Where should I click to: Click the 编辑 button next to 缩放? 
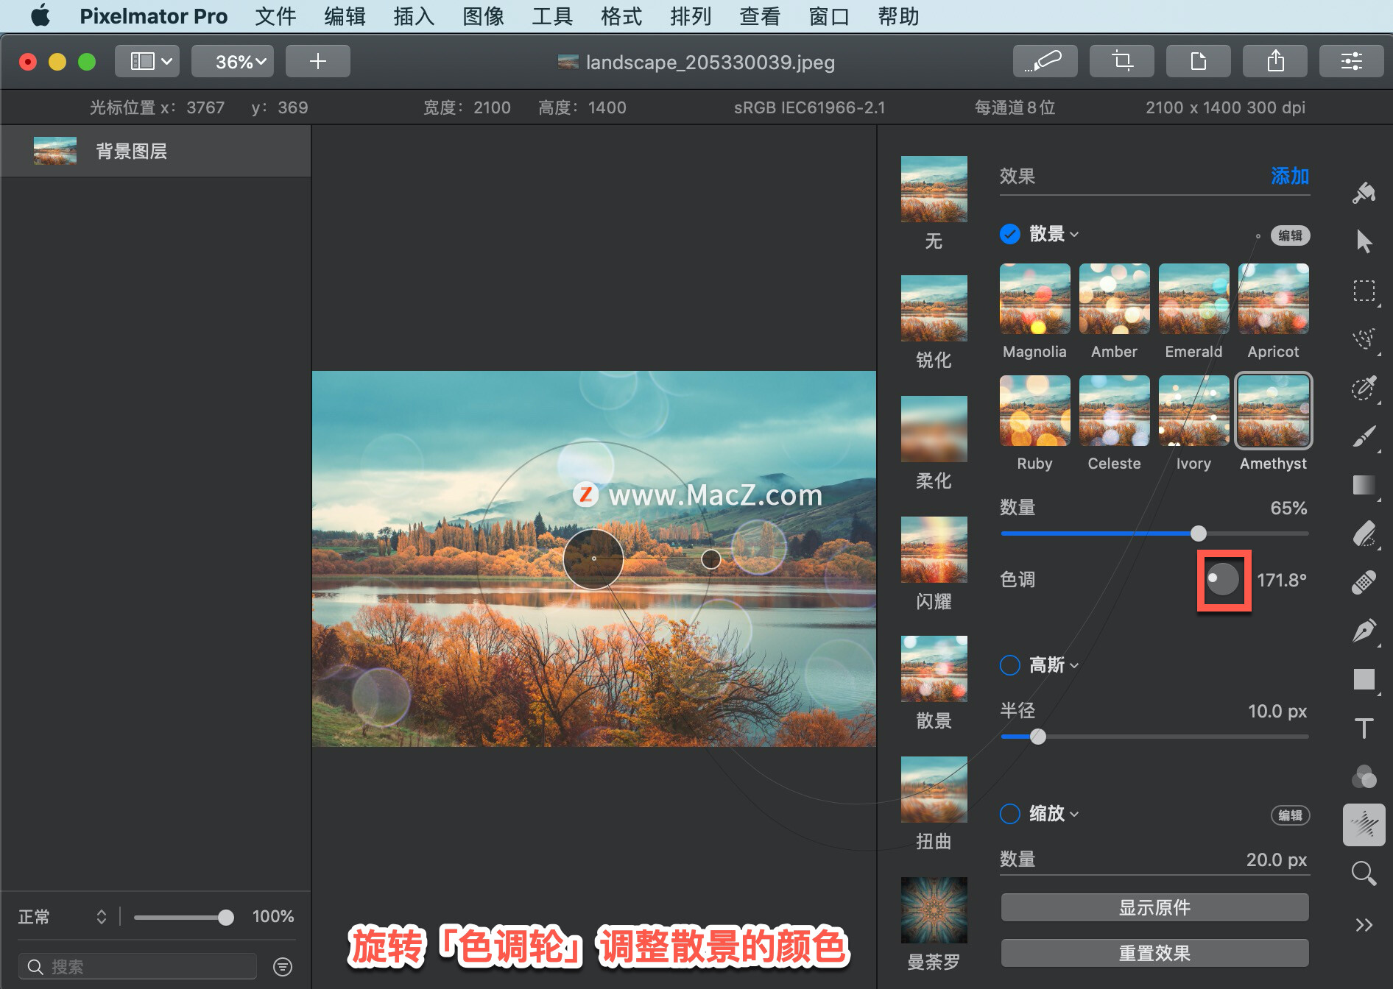pyautogui.click(x=1290, y=815)
